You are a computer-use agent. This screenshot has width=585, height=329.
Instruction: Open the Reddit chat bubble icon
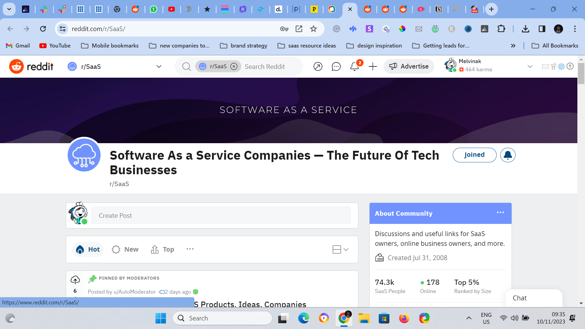coord(336,66)
